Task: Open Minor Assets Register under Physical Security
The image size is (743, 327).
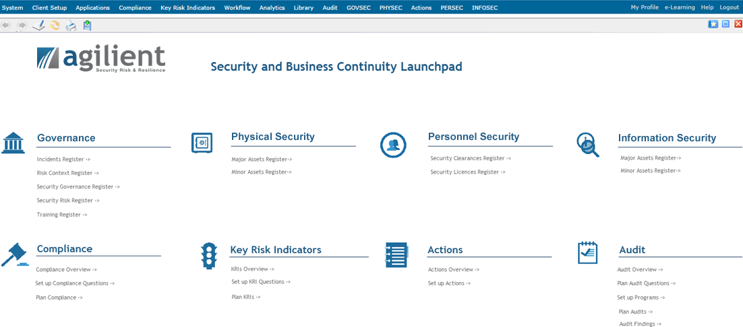Action: (262, 172)
